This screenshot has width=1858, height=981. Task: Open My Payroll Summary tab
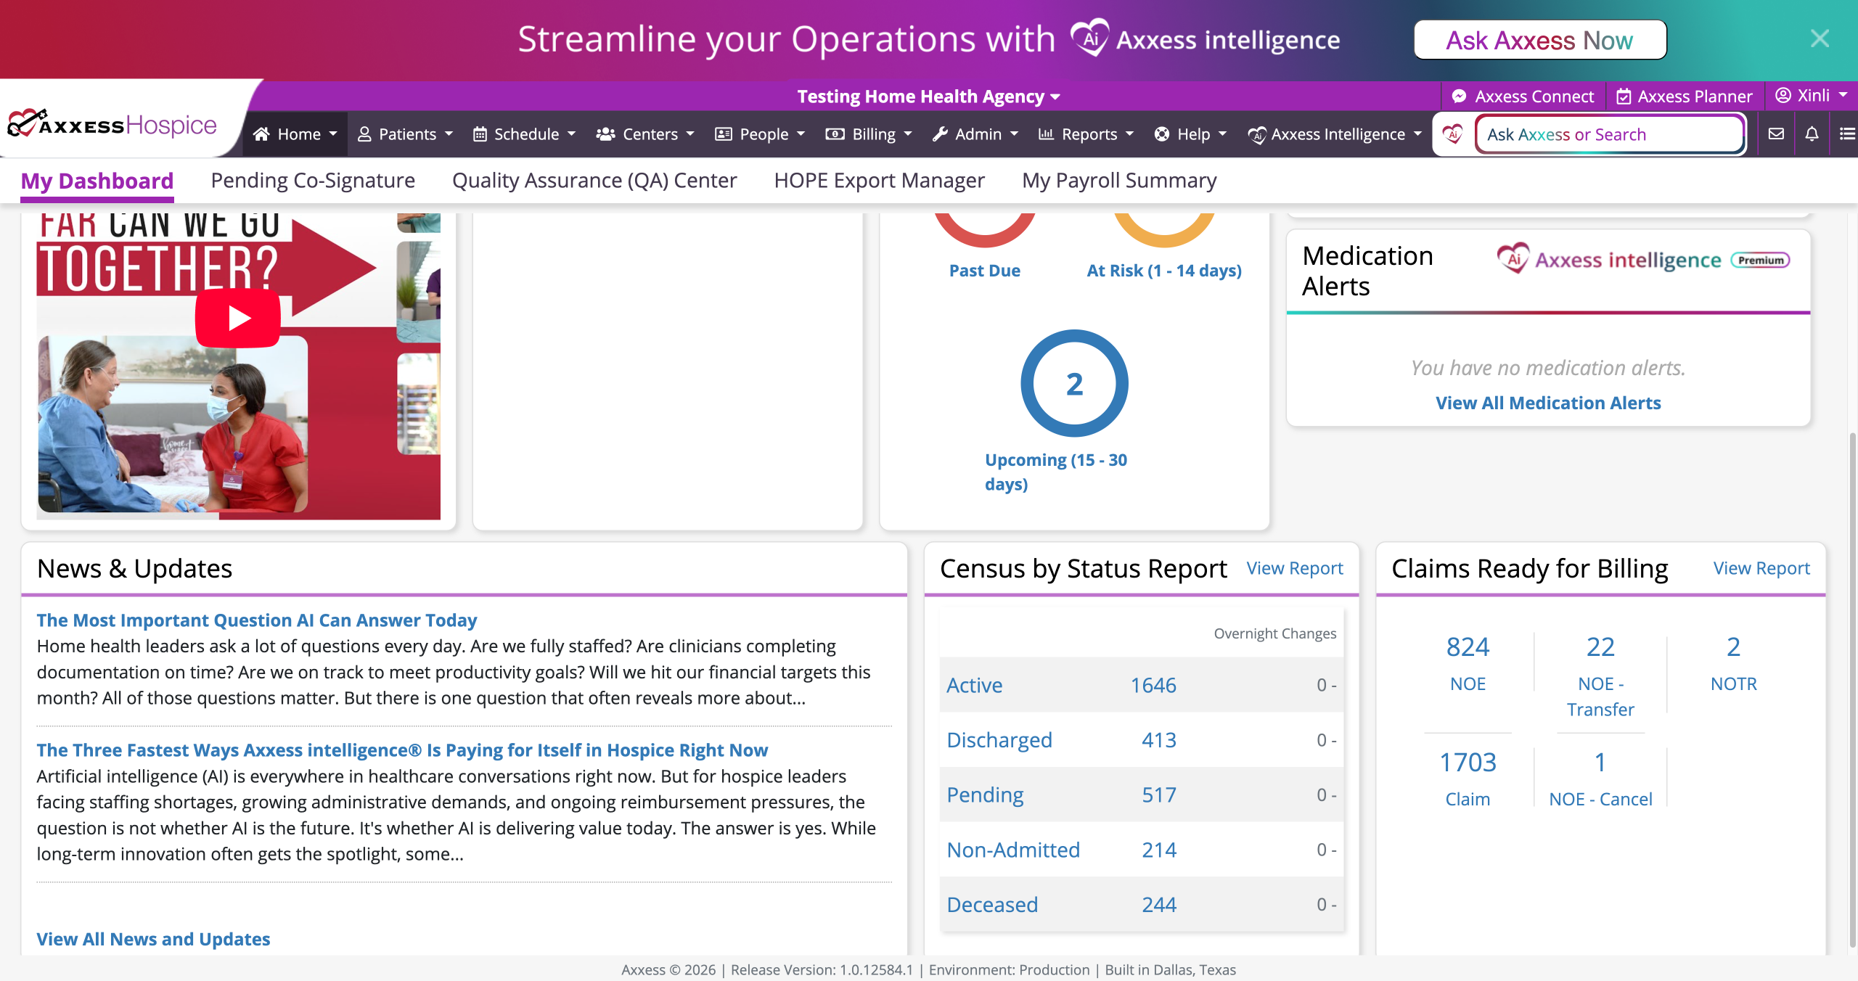1119,181
